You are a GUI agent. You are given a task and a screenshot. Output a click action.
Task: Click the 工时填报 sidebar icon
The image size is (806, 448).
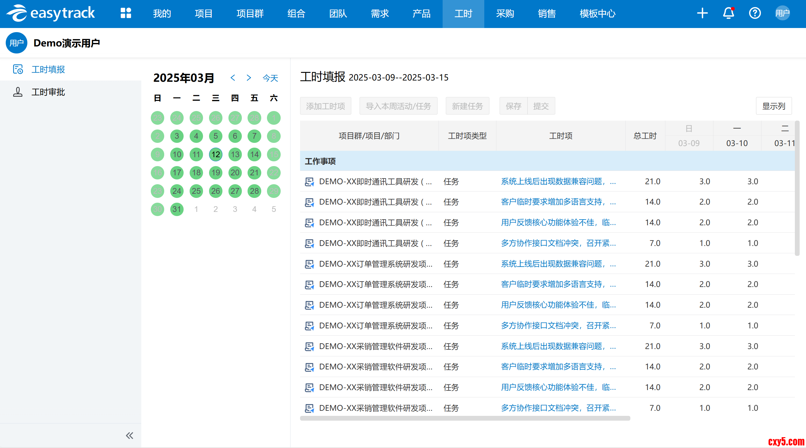click(18, 69)
